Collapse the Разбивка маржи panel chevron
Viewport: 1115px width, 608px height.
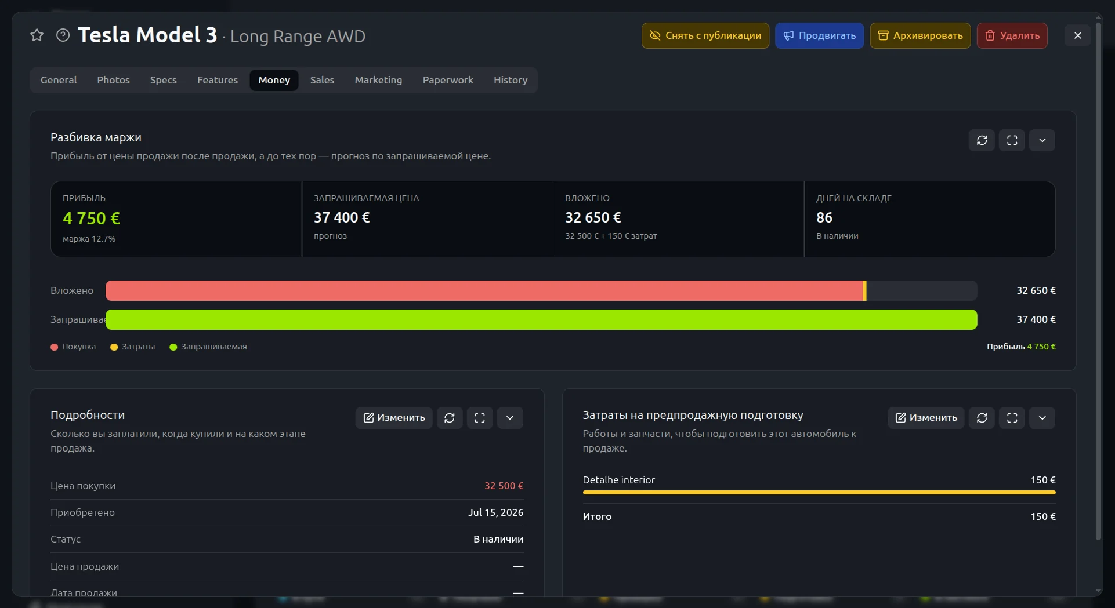pos(1042,140)
